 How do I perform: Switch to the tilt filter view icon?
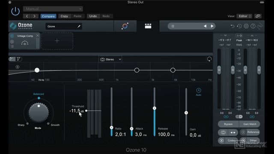point(18,59)
